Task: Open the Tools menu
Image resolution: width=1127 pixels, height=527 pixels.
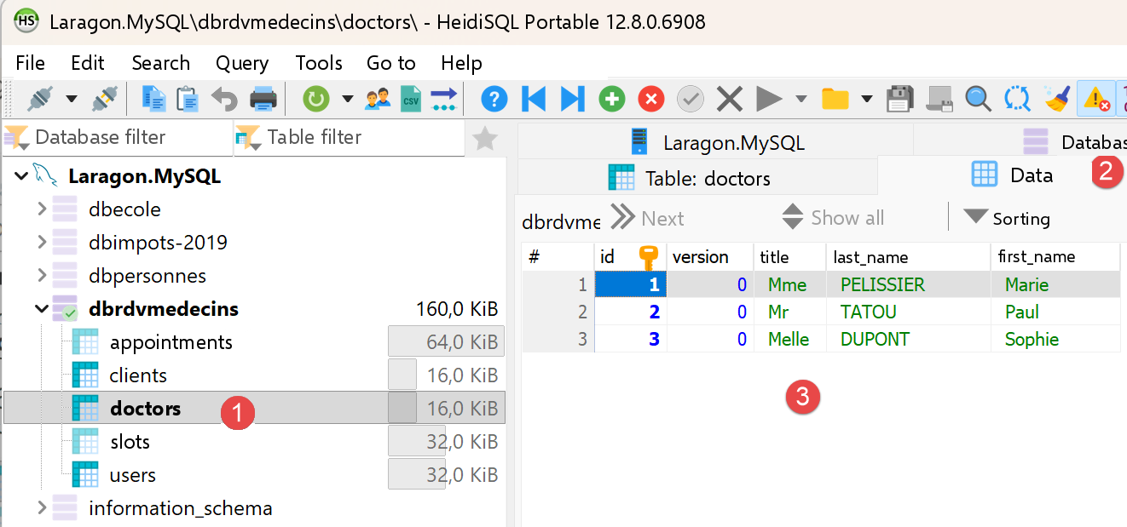Action: click(x=319, y=63)
